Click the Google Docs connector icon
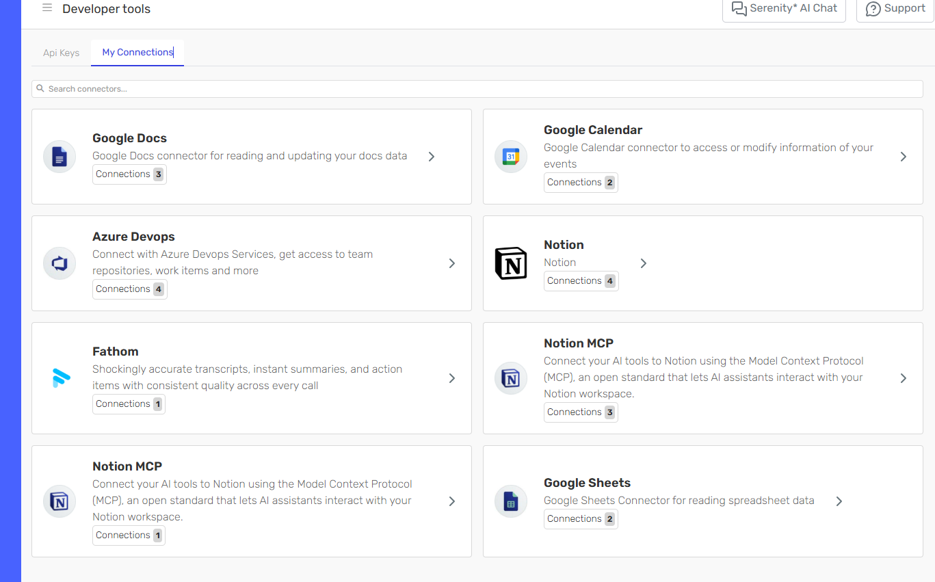Screen dimensions: 935x582 click(x=60, y=157)
